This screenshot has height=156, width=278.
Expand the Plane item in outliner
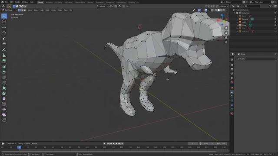(x=237, y=25)
